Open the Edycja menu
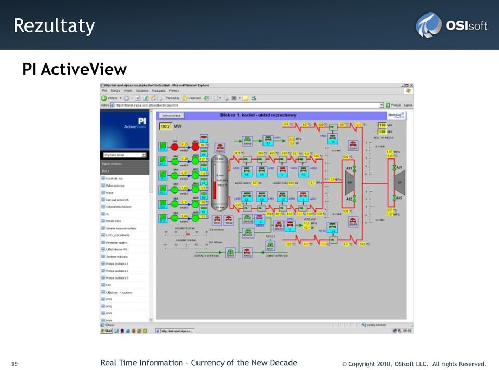 (x=115, y=91)
